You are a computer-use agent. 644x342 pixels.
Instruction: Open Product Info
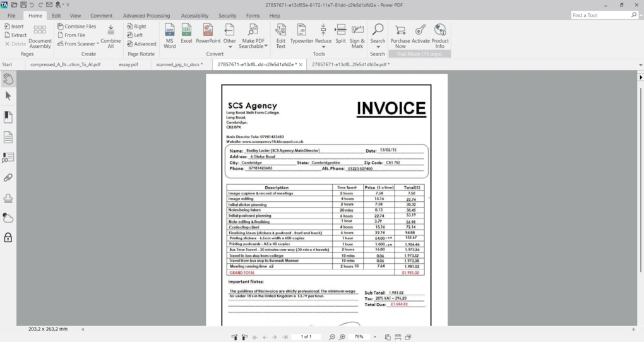[440, 36]
